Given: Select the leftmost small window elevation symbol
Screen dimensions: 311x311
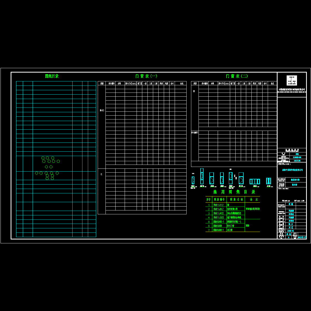Looking at the screenshot, I should (193, 180).
